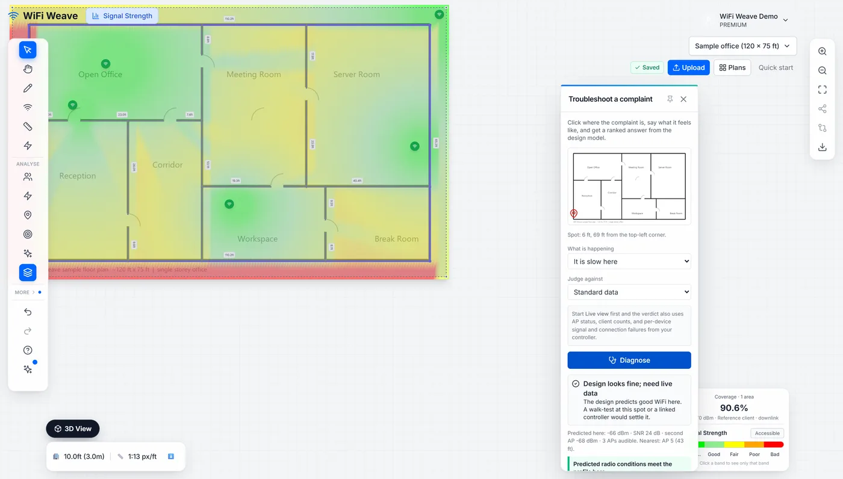Viewport: 843px width, 479px height.
Task: Select the pencil draw tool
Action: [x=28, y=88]
